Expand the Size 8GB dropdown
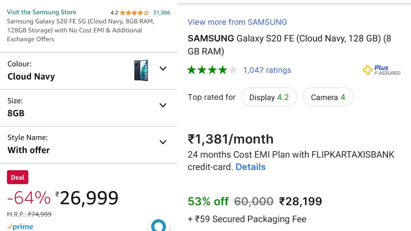 (163, 105)
